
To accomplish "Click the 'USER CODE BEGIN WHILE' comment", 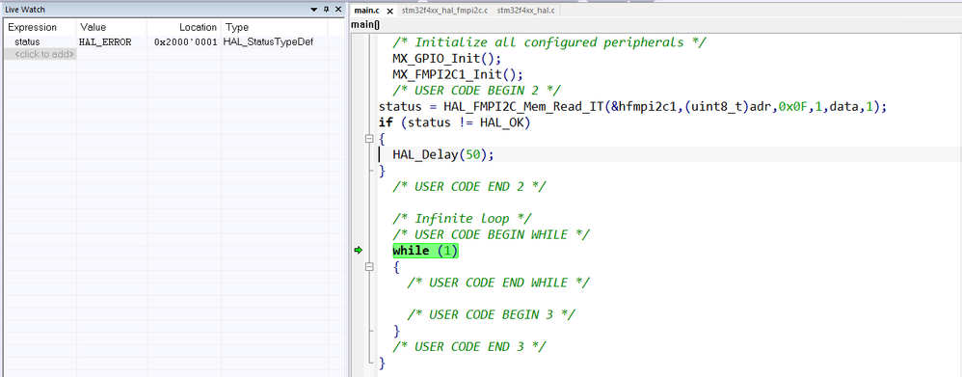I will pyautogui.click(x=492, y=234).
